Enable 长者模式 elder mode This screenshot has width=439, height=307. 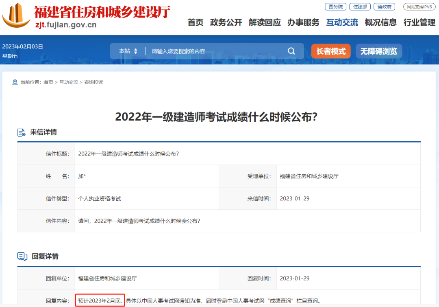(330, 51)
